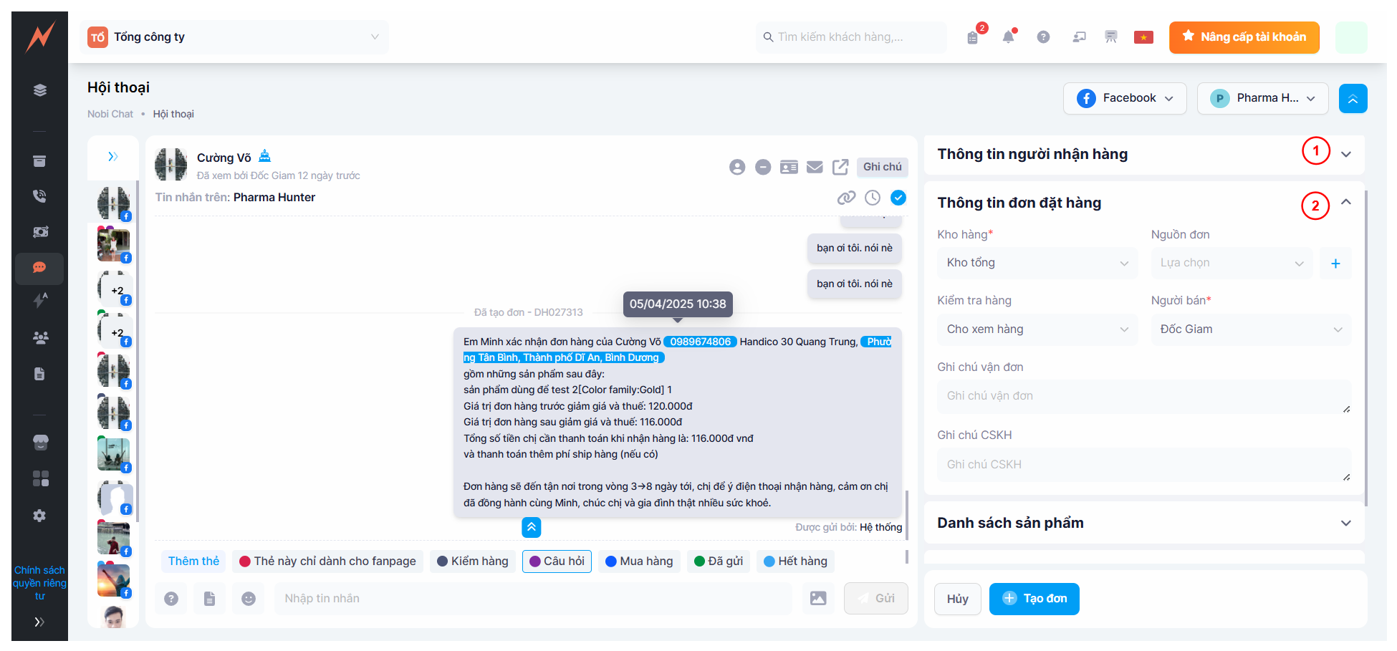Click Nobi Chat breadcrumb
The image size is (1397, 651).
[110, 114]
